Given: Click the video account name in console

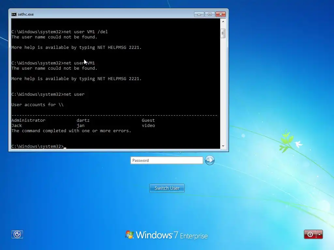Looking at the screenshot, I should click(x=148, y=126).
